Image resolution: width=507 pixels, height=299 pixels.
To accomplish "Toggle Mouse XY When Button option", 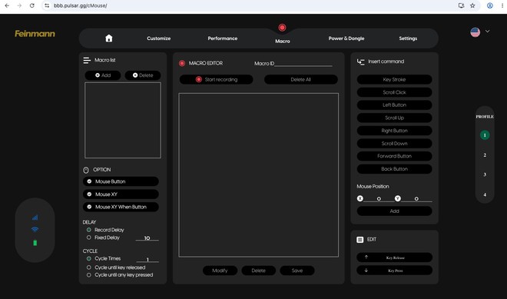I will tap(121, 207).
